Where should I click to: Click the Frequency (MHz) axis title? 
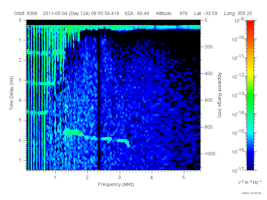coord(116,184)
